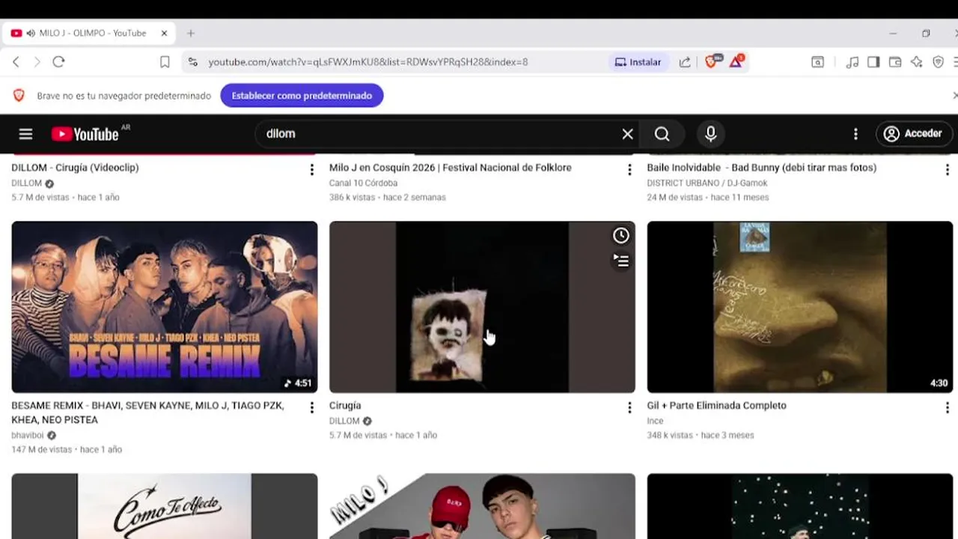Reload the page

58,62
